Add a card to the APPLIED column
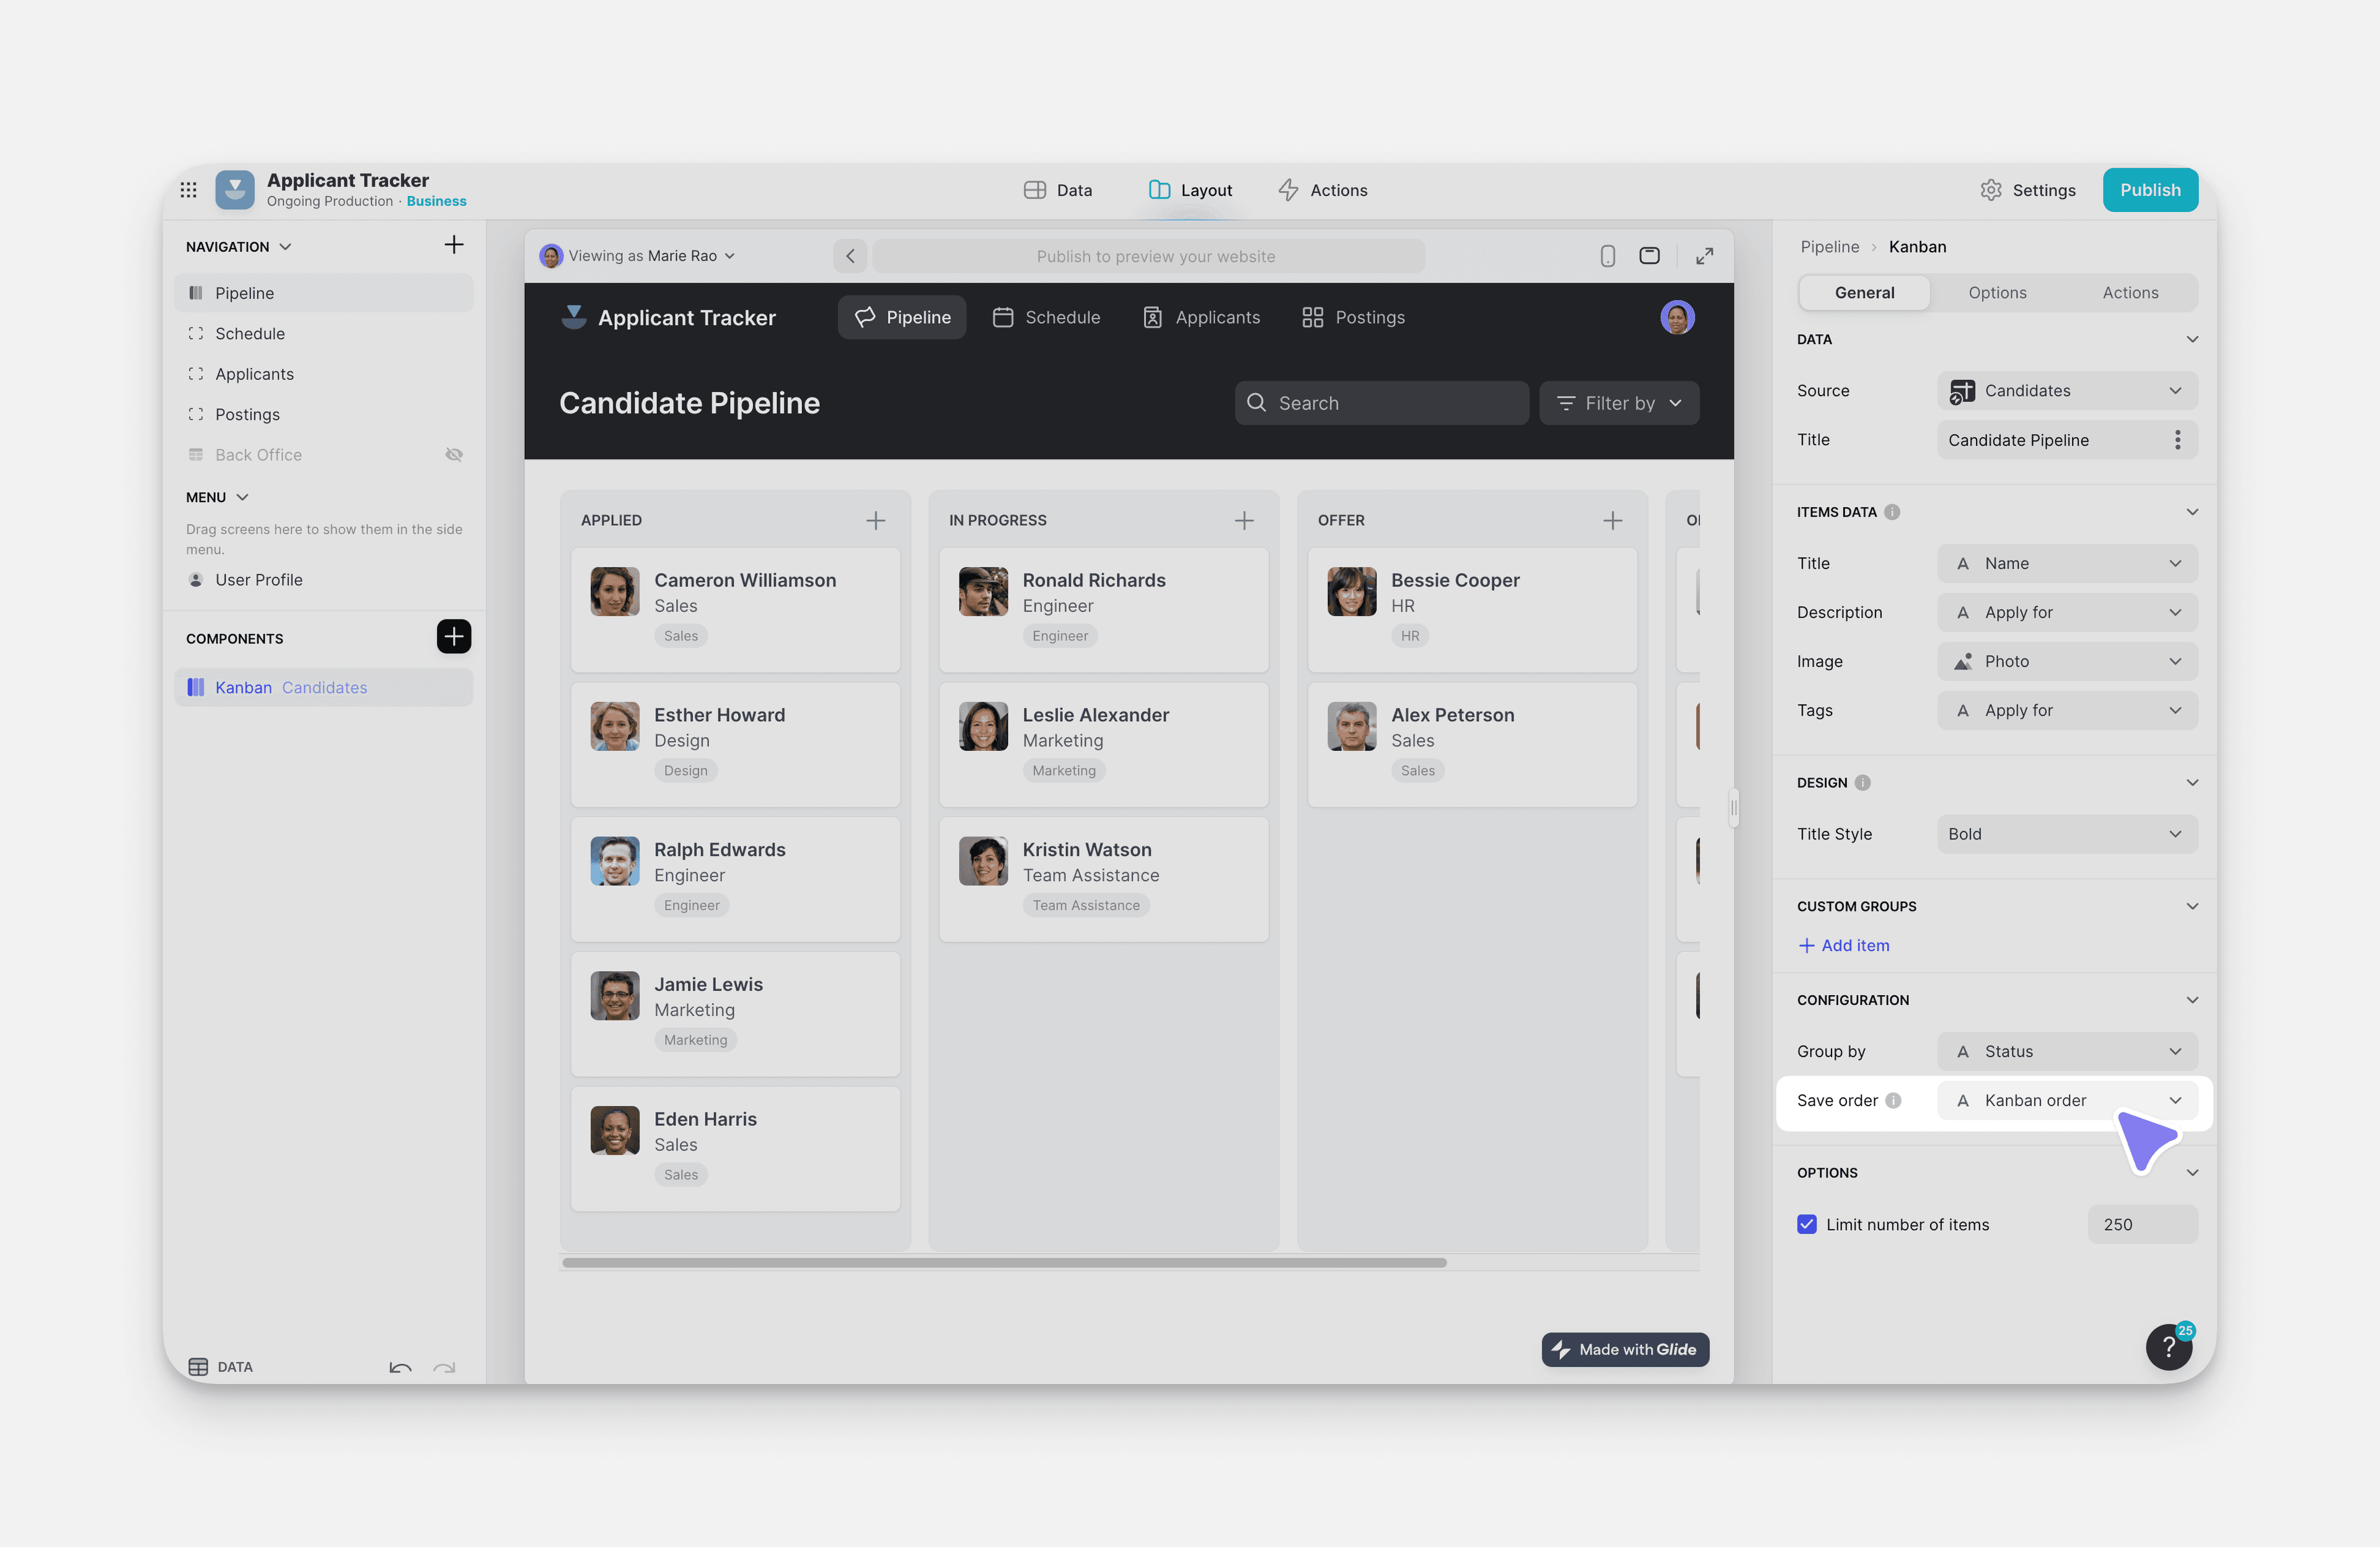Image resolution: width=2380 pixels, height=1547 pixels. click(x=876, y=520)
